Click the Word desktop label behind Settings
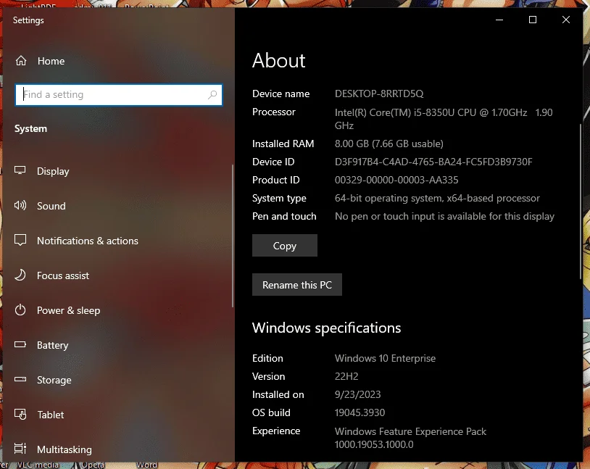Viewport: 590px width, 469px height. click(x=146, y=465)
